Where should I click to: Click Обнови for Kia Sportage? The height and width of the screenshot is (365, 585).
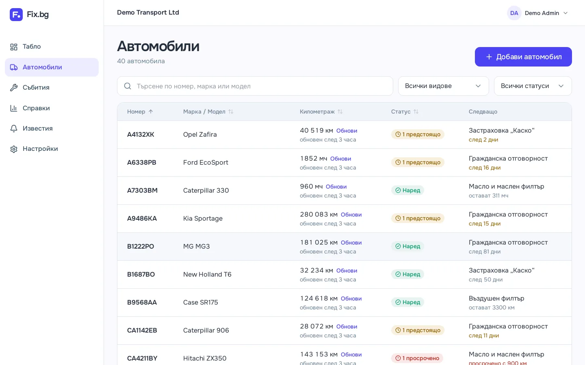(x=351, y=215)
